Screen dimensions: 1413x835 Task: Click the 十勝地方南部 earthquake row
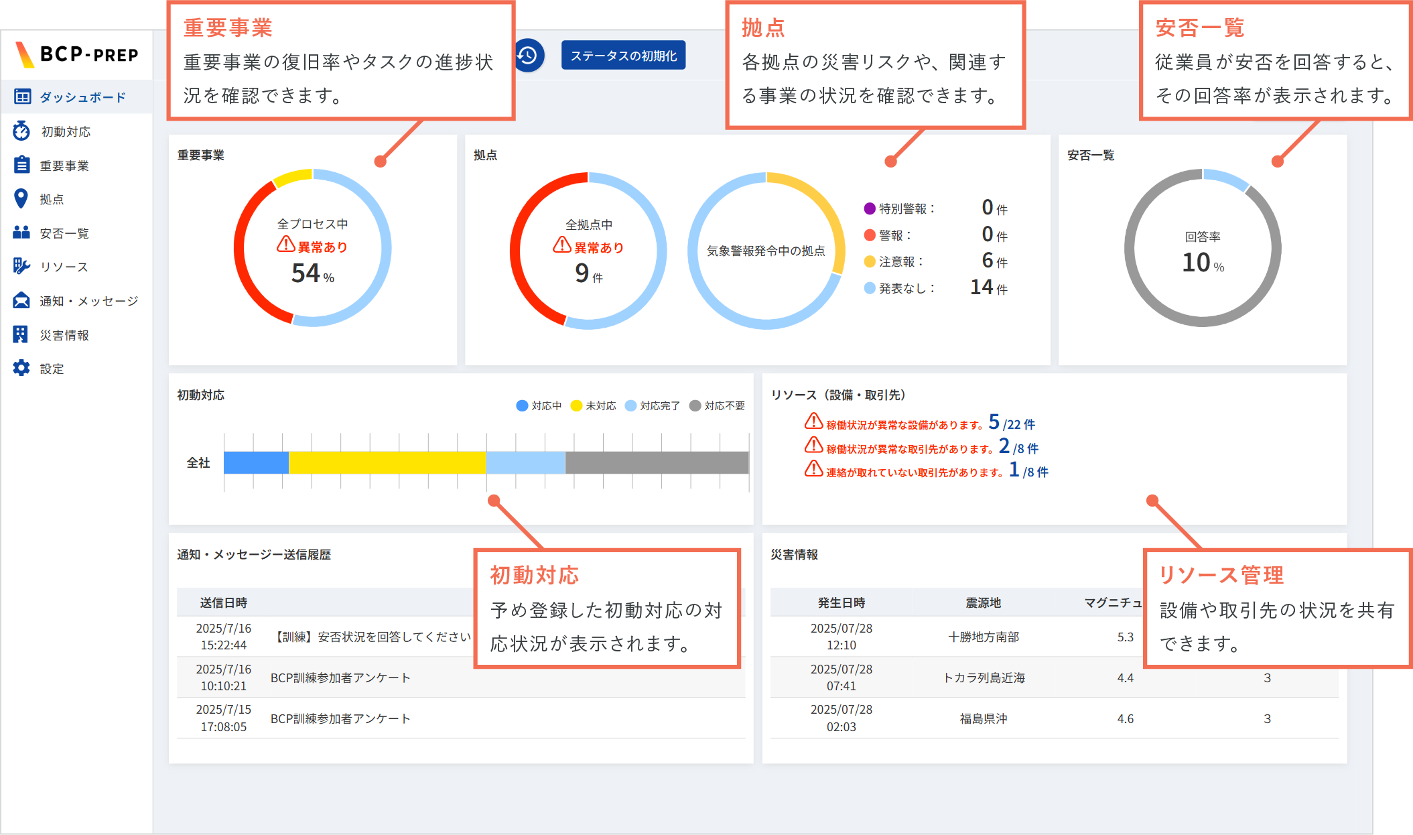pyautogui.click(x=983, y=637)
